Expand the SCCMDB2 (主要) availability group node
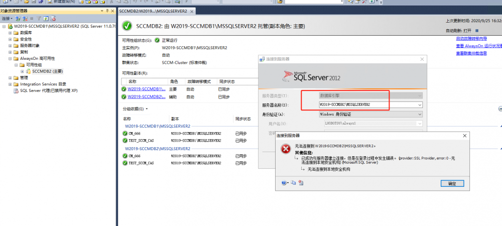The width and height of the screenshot is (502, 226). coord(22,71)
